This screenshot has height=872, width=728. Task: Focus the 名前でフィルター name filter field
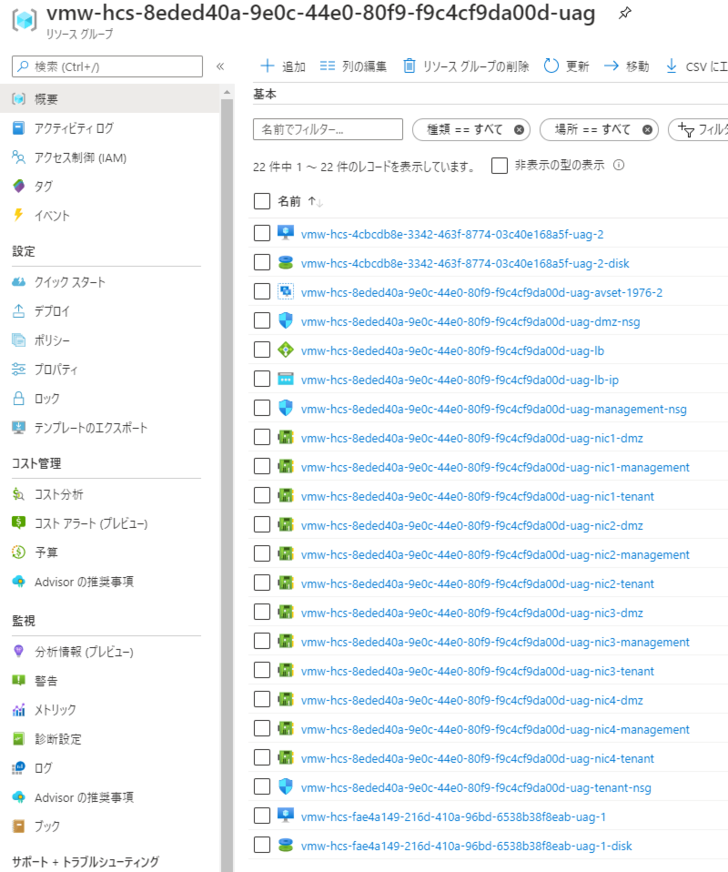click(329, 129)
